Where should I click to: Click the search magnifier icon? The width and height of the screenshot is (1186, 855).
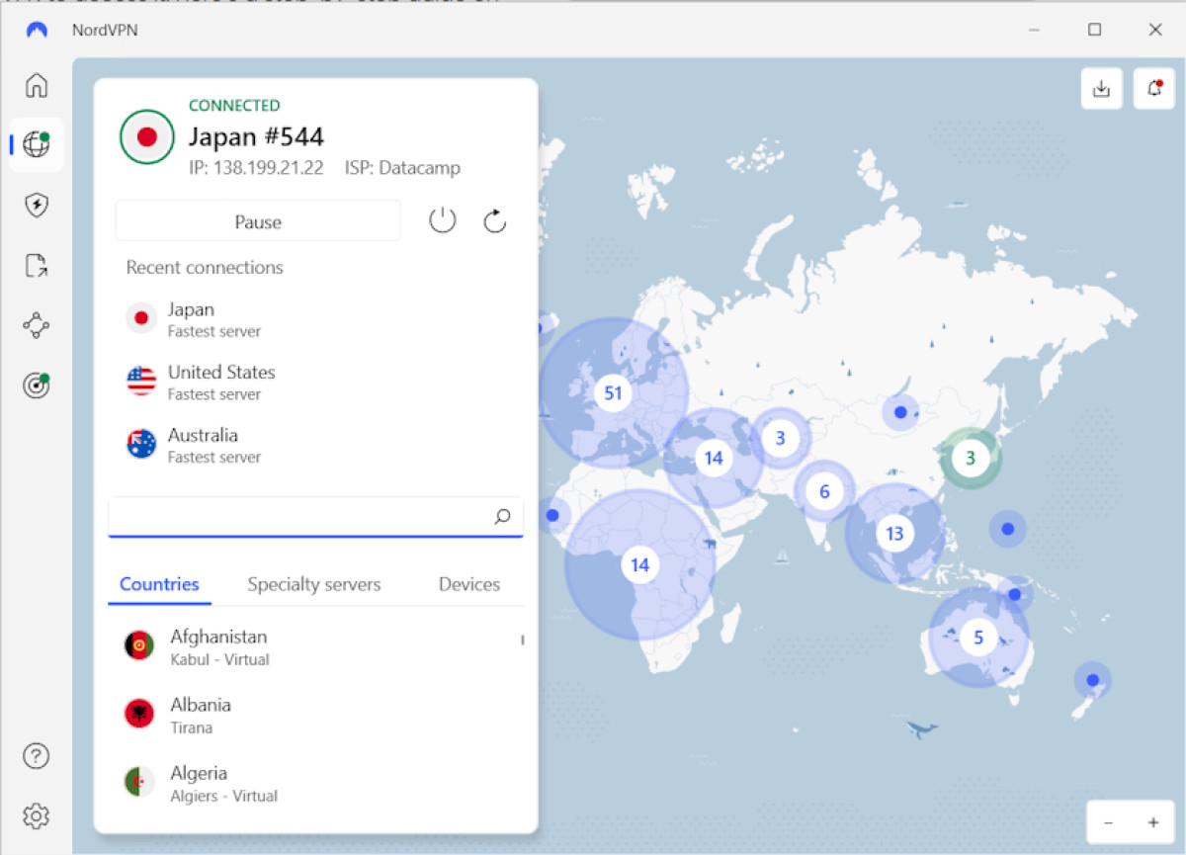(x=502, y=516)
